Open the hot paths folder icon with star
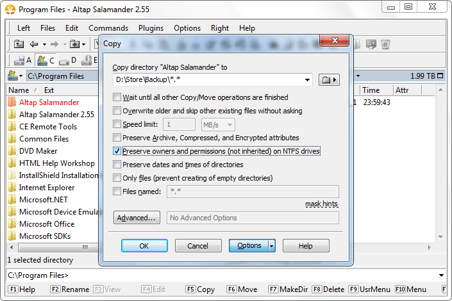Viewport: 452px width, 301px height. pos(74,44)
